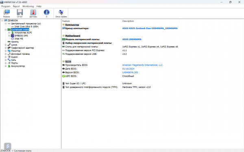Expand the Аудио branch

pos(6,57)
